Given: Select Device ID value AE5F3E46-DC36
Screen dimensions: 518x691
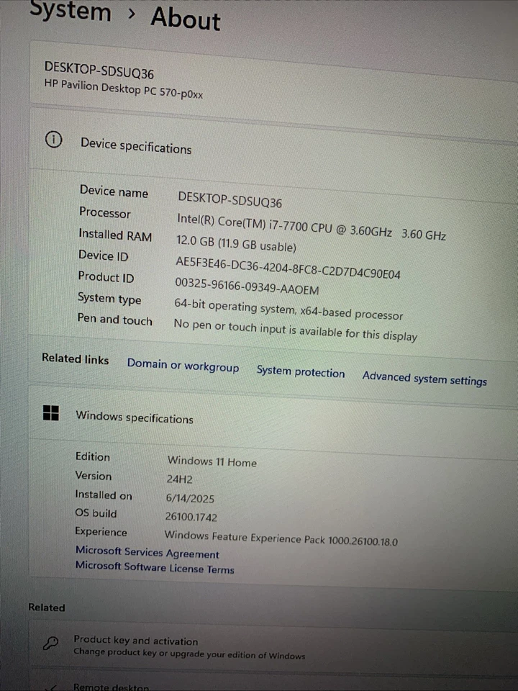Looking at the screenshot, I should [288, 268].
